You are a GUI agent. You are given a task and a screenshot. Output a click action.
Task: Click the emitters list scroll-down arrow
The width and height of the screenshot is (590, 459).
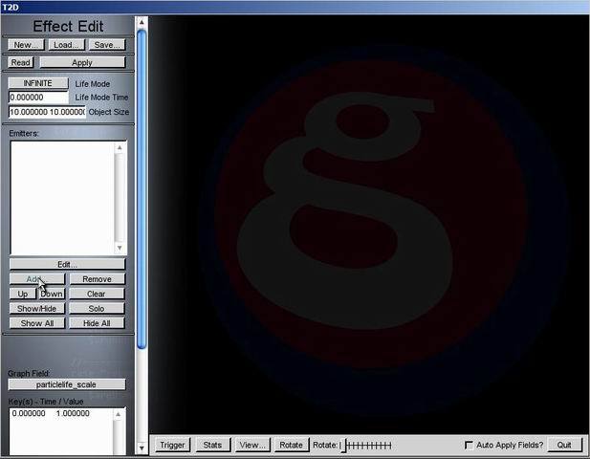click(120, 248)
